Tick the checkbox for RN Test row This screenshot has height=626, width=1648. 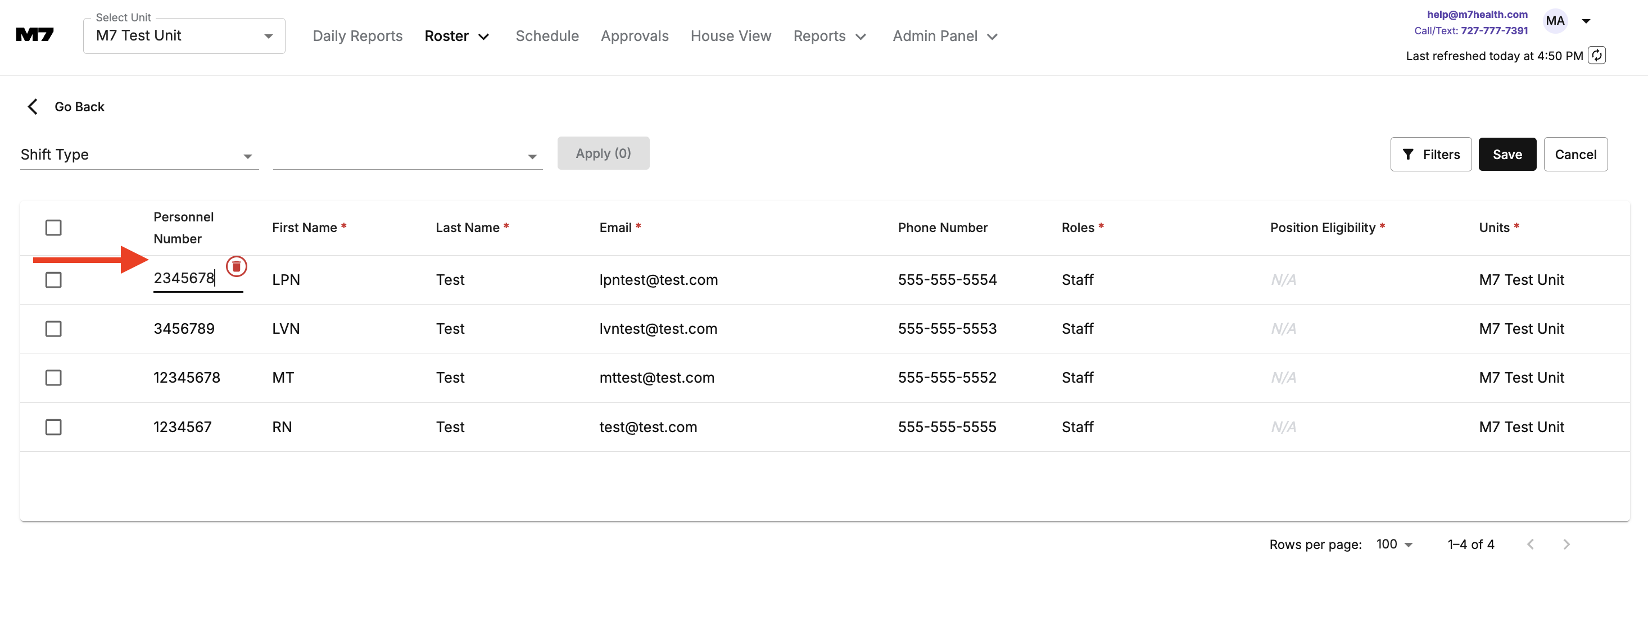tap(54, 427)
